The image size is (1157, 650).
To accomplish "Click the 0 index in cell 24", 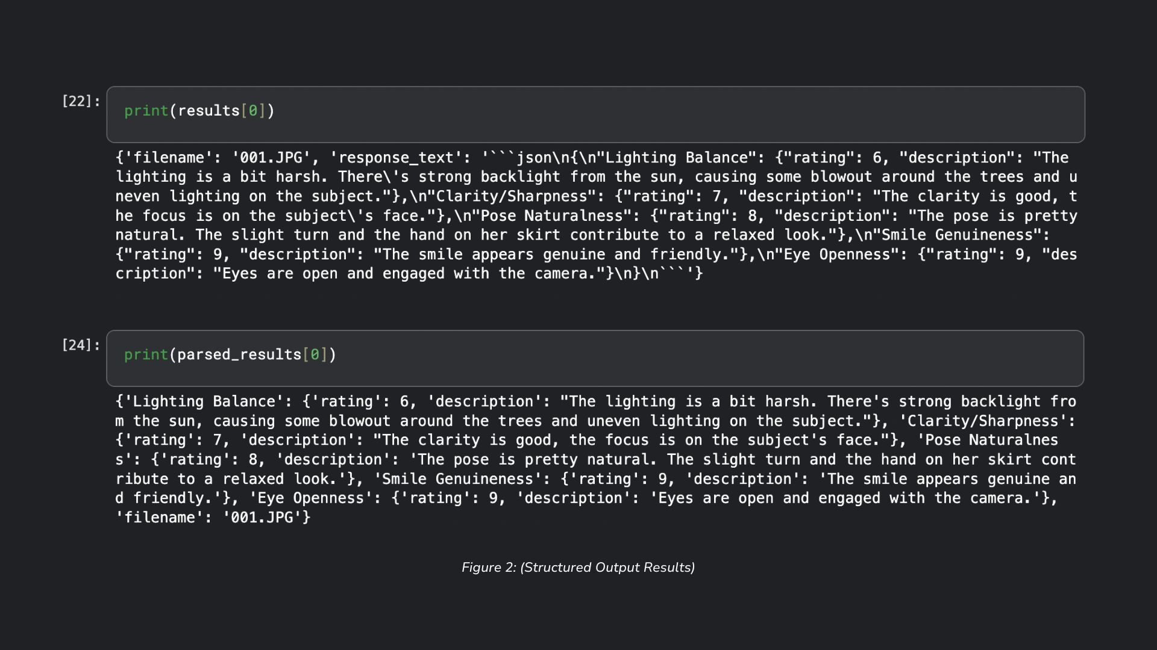I will (x=315, y=354).
